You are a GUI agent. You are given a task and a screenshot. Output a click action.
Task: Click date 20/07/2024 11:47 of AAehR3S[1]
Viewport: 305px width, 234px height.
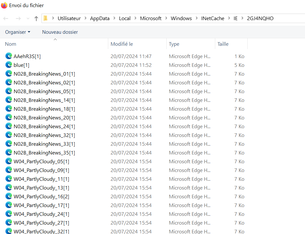(131, 56)
